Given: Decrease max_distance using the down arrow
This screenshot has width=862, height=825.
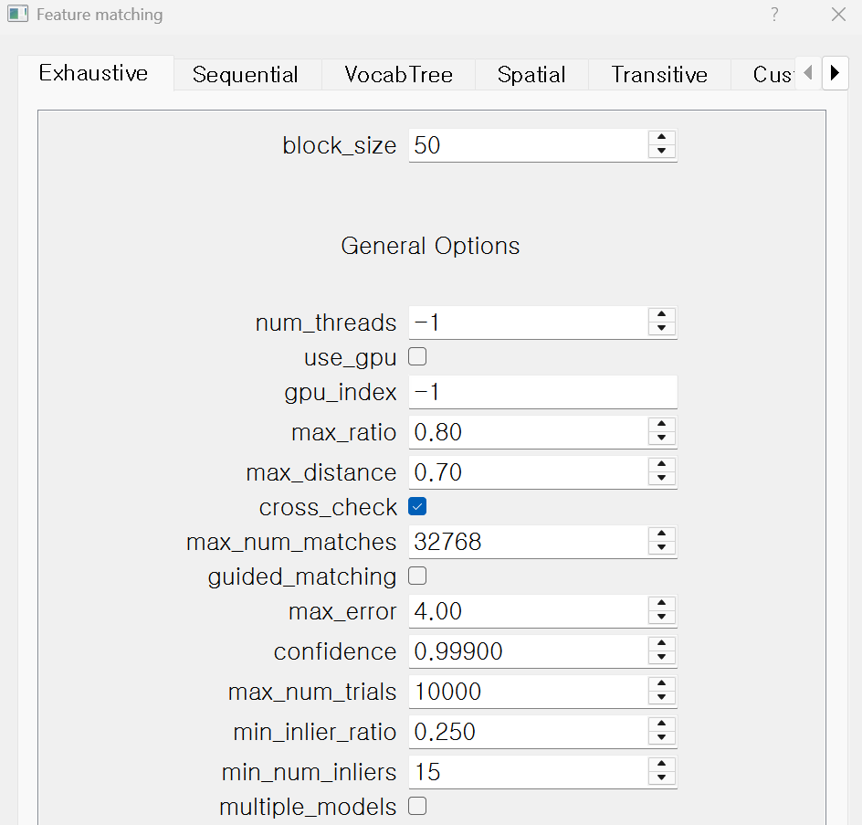Looking at the screenshot, I should coord(662,480).
